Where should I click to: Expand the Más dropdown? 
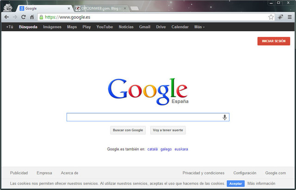[x=199, y=27]
